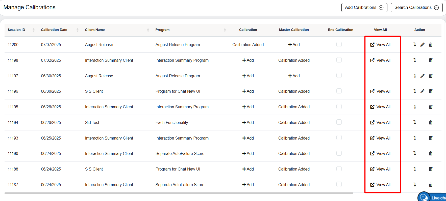The height and width of the screenshot is (201, 446).
Task: Delete session 11194 using the trash icon
Action: click(x=431, y=122)
